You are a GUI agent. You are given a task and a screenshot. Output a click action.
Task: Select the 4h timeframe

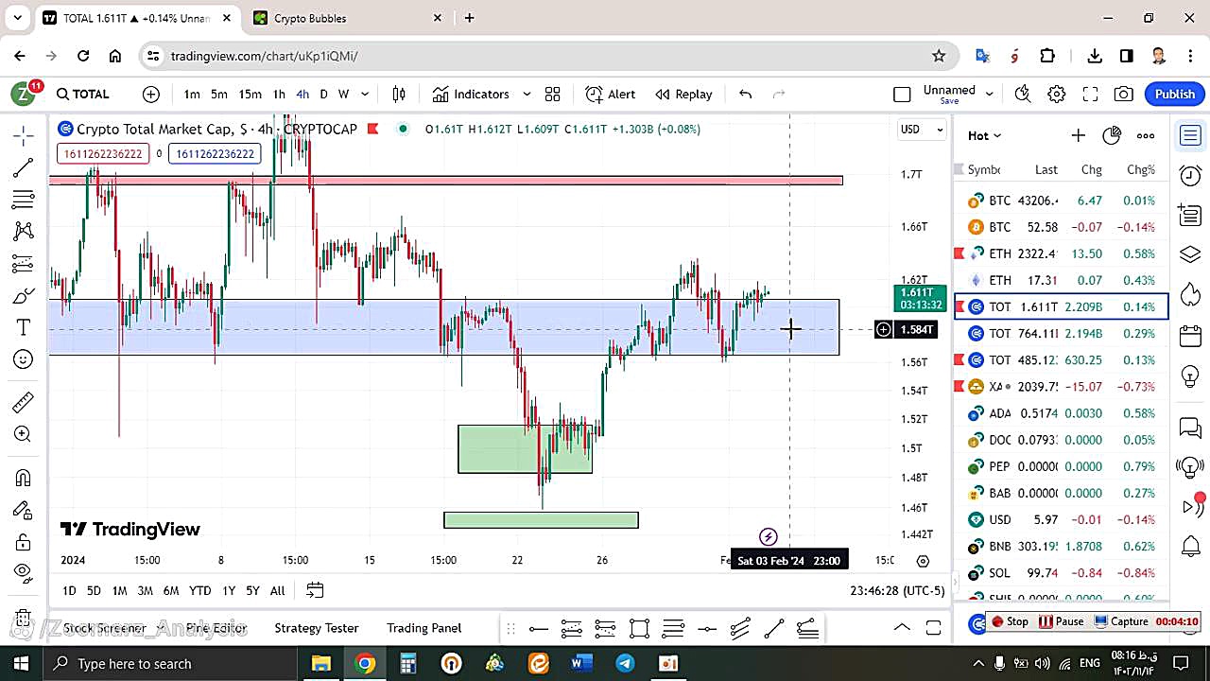302,94
